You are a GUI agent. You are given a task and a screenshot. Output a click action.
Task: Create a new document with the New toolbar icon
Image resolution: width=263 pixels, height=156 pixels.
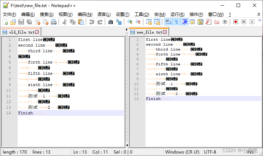(x=5, y=22)
